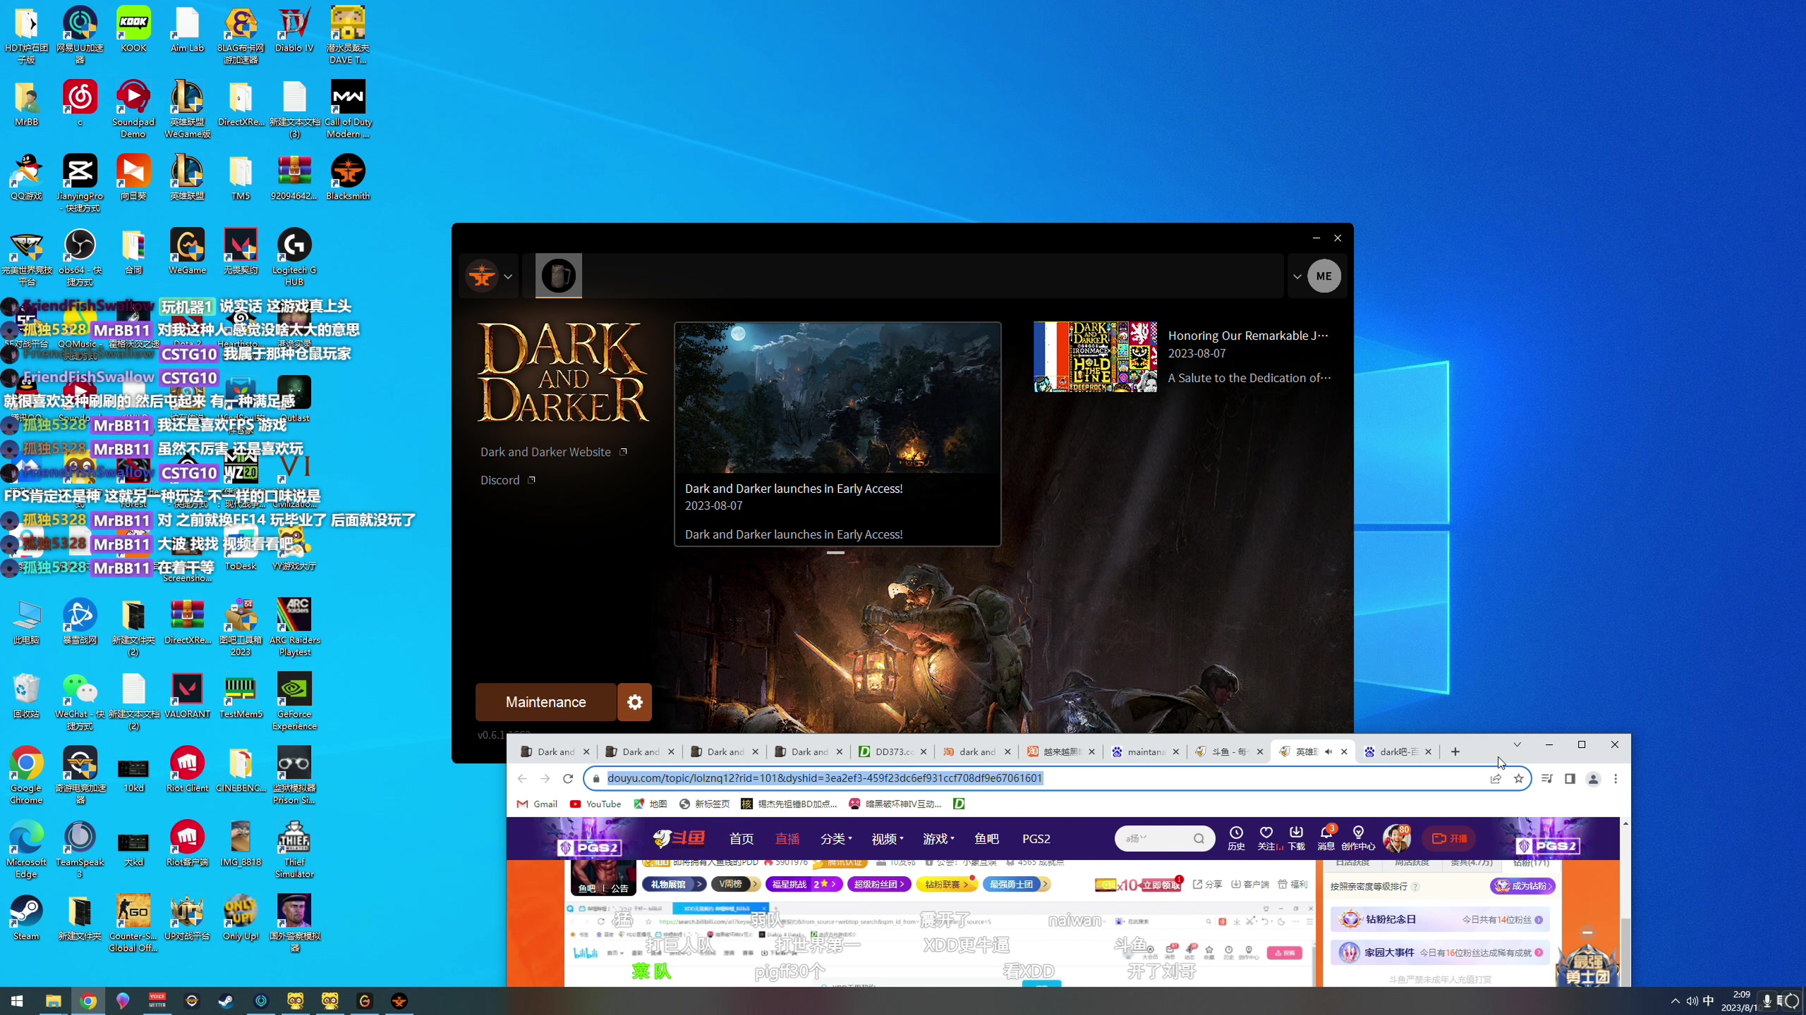Image resolution: width=1806 pixels, height=1015 pixels.
Task: Switch to the dark吧 browser tab
Action: coord(1398,752)
